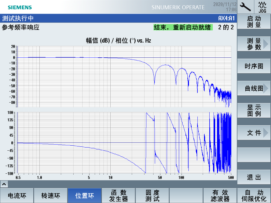
Task: Open 有效滤波器 active filters
Action: [220, 196]
